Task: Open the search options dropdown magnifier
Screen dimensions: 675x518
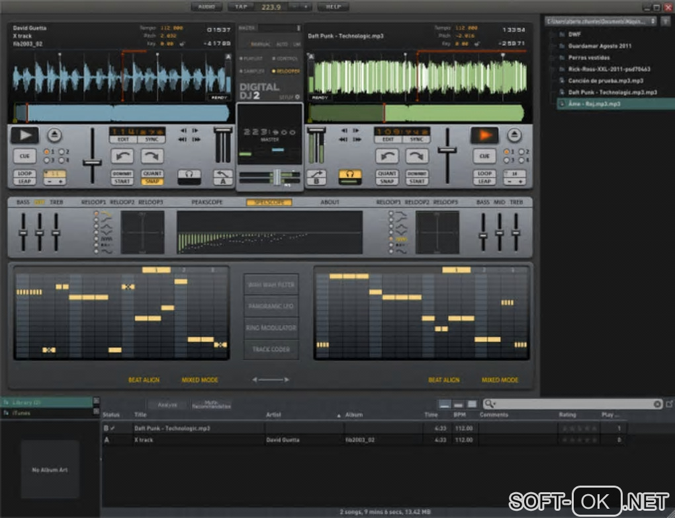Action: pyautogui.click(x=489, y=404)
